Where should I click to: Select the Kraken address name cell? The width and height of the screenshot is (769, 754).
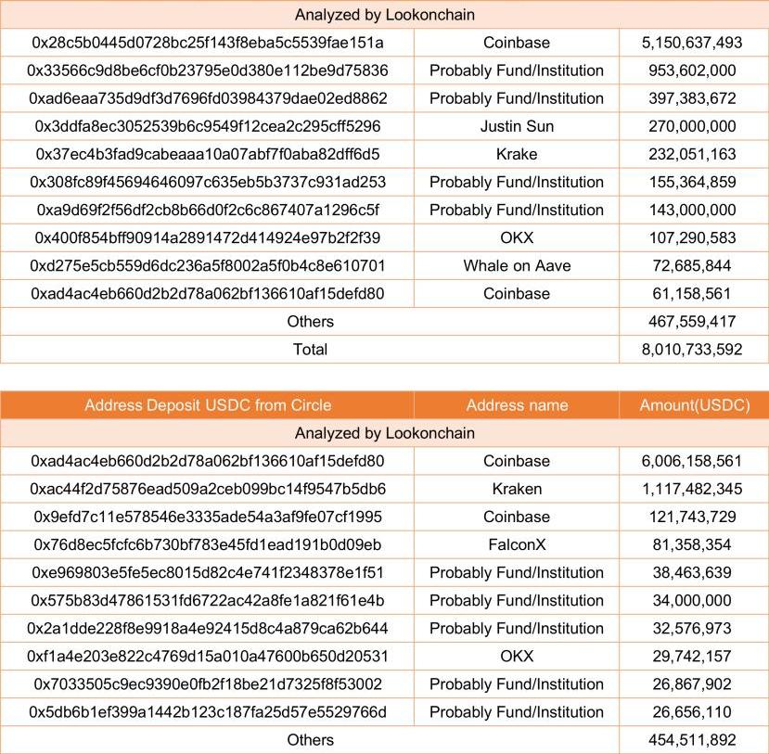(x=517, y=489)
